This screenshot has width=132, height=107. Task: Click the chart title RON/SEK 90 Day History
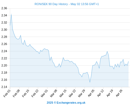pos(51,4)
